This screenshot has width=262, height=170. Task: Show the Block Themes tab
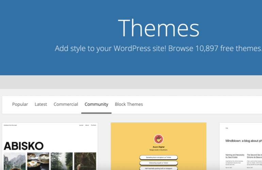(x=129, y=104)
